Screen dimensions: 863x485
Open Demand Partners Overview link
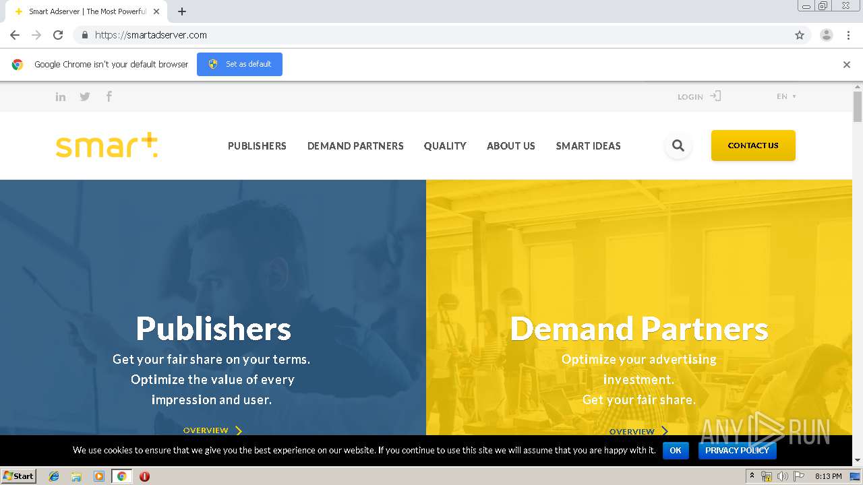coord(638,431)
